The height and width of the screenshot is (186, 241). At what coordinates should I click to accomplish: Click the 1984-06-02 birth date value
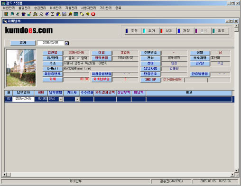click(x=125, y=58)
